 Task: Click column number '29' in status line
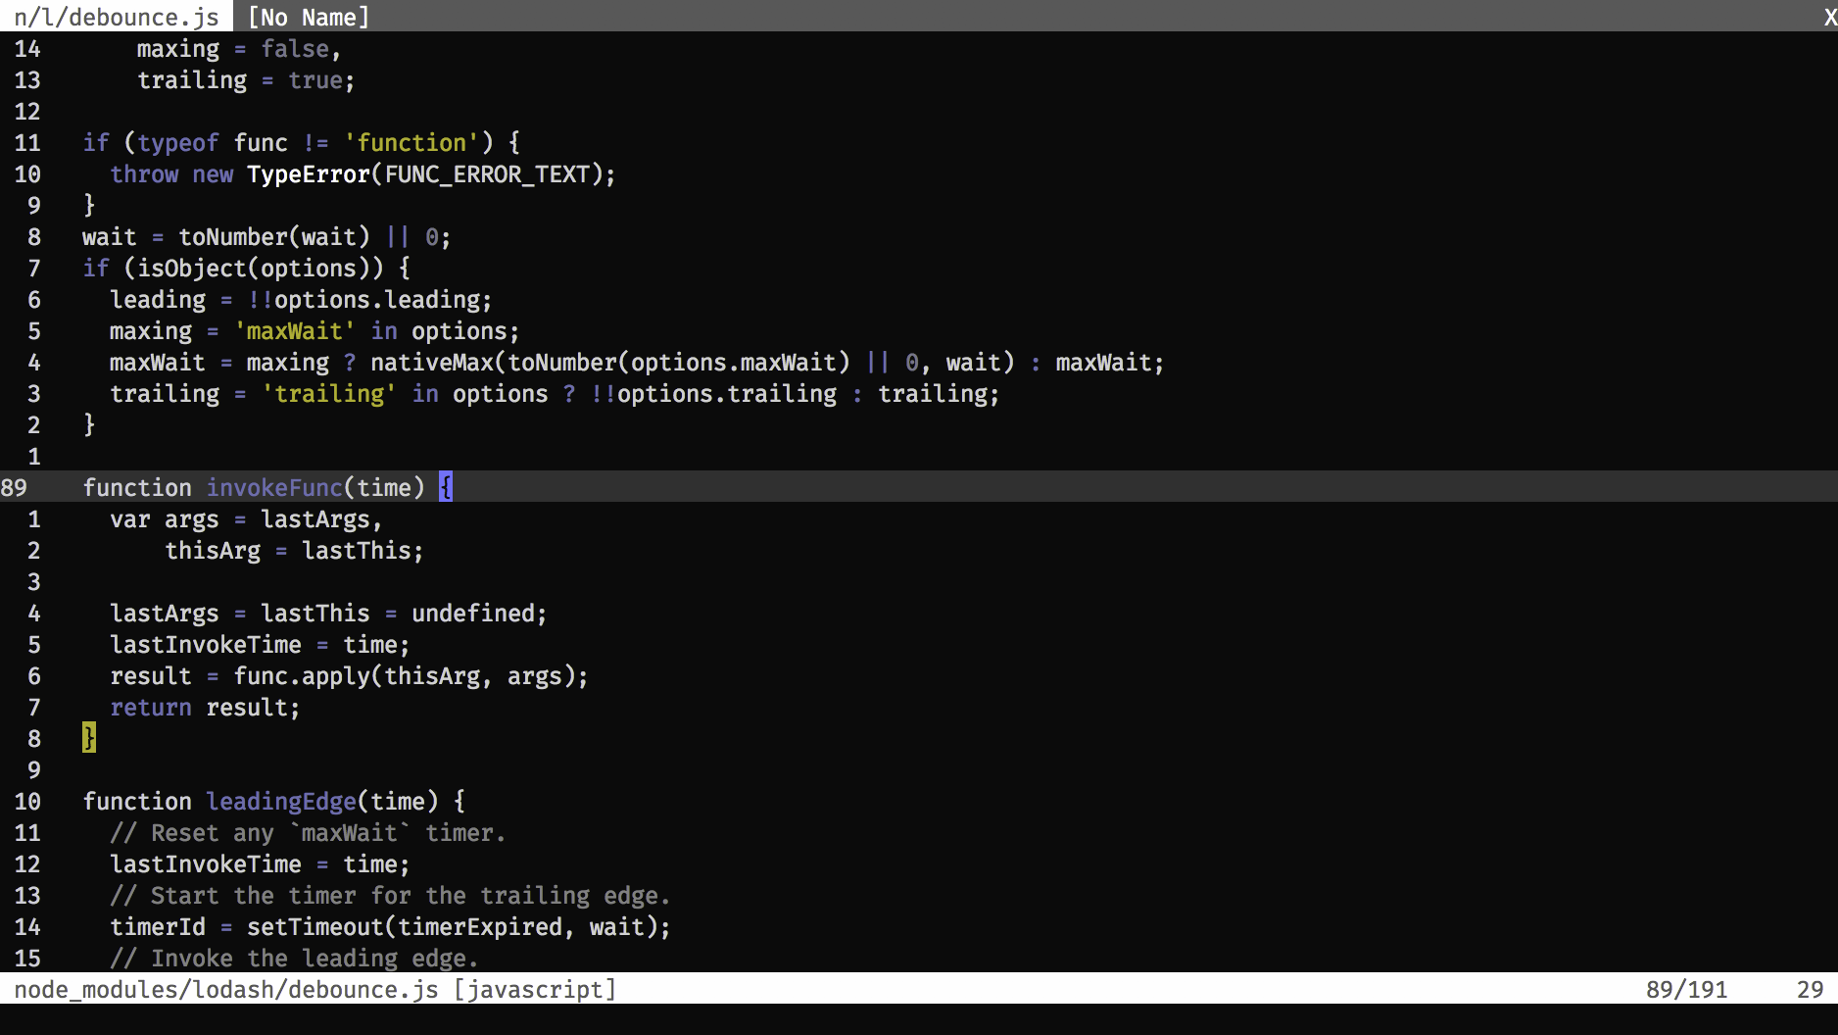1810,989
